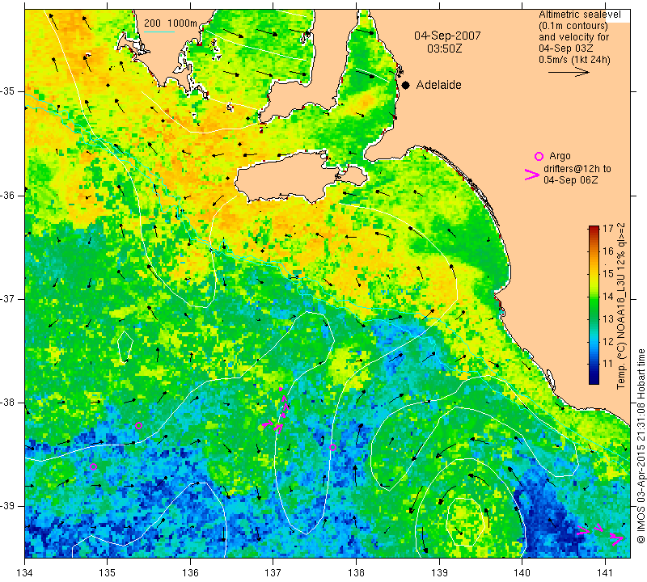This screenshot has width=647, height=582.
Task: Click the Adelaide city label
Action: pyautogui.click(x=438, y=85)
